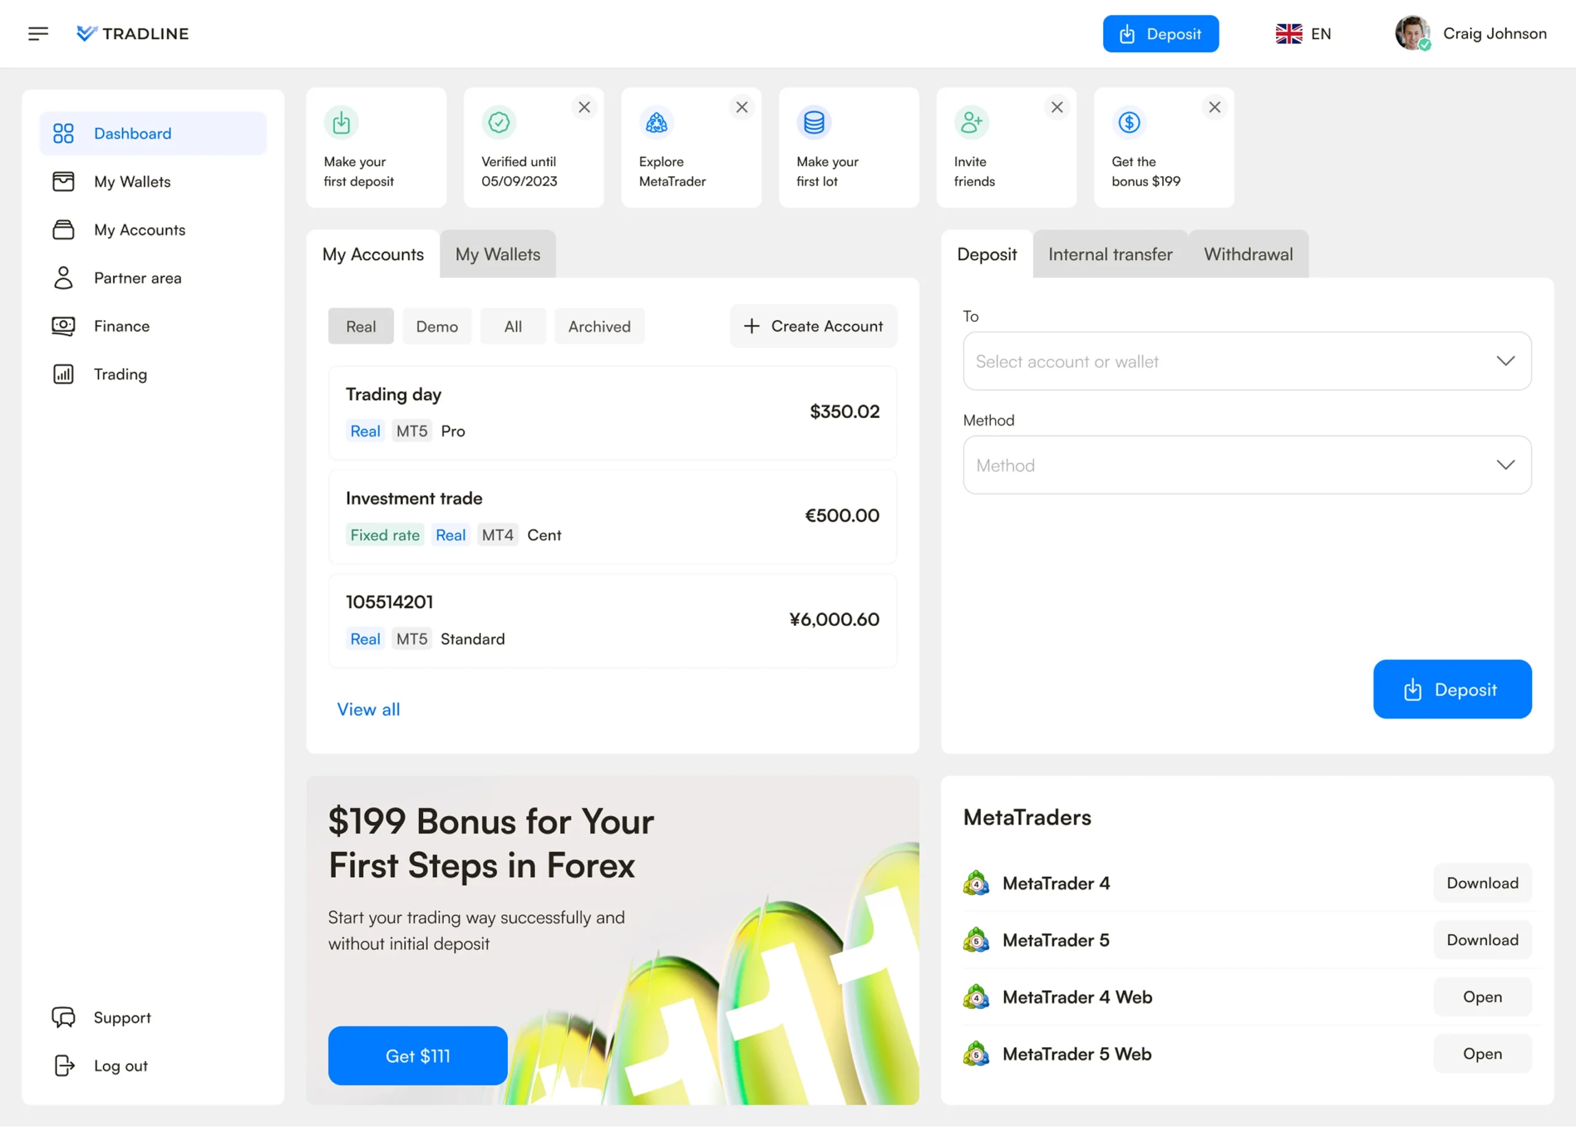The image size is (1576, 1127).
Task: Click the My Wallets sidebar icon
Action: 63,182
